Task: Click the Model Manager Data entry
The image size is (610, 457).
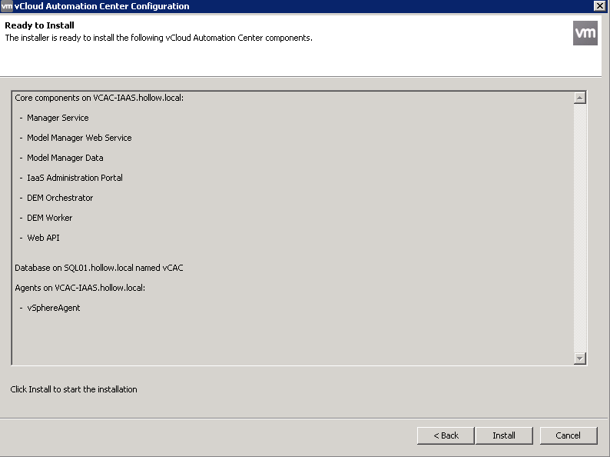Action: [65, 158]
